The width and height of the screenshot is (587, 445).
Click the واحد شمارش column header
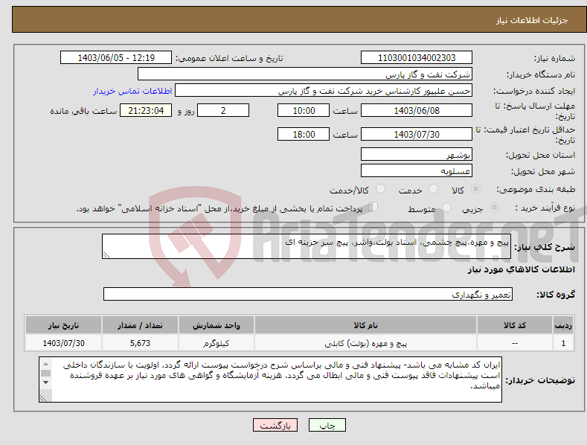tap(216, 325)
